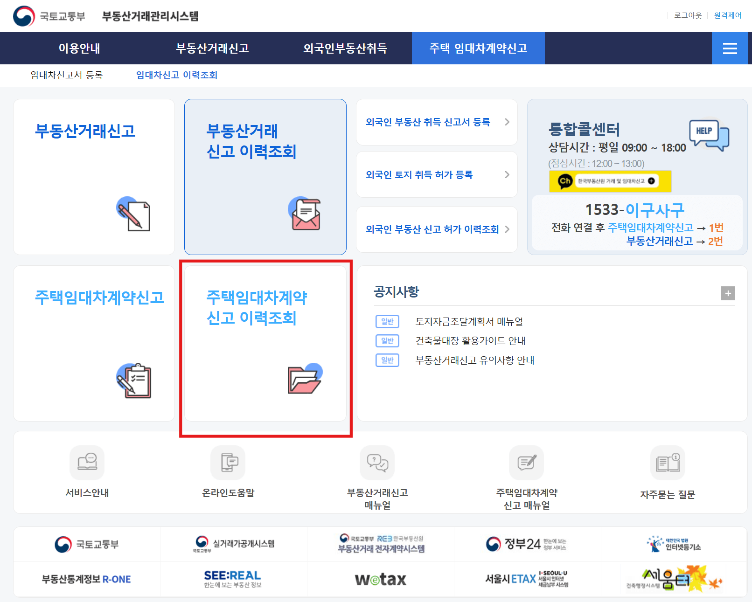
Task: Open notice 토지자금조달계획서 매뉴얼
Action: tap(469, 322)
